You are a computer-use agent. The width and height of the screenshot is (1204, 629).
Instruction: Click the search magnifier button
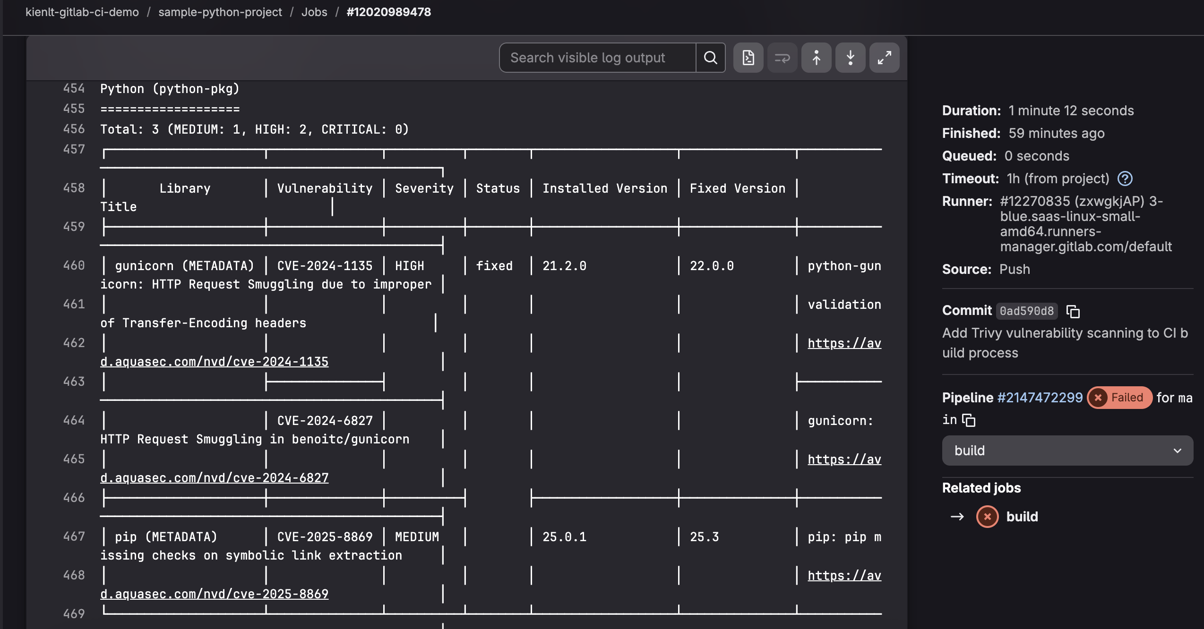[x=710, y=58]
